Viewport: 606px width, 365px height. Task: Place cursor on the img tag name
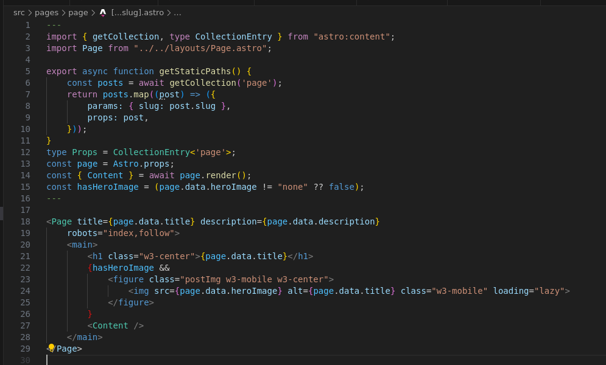[x=141, y=291]
